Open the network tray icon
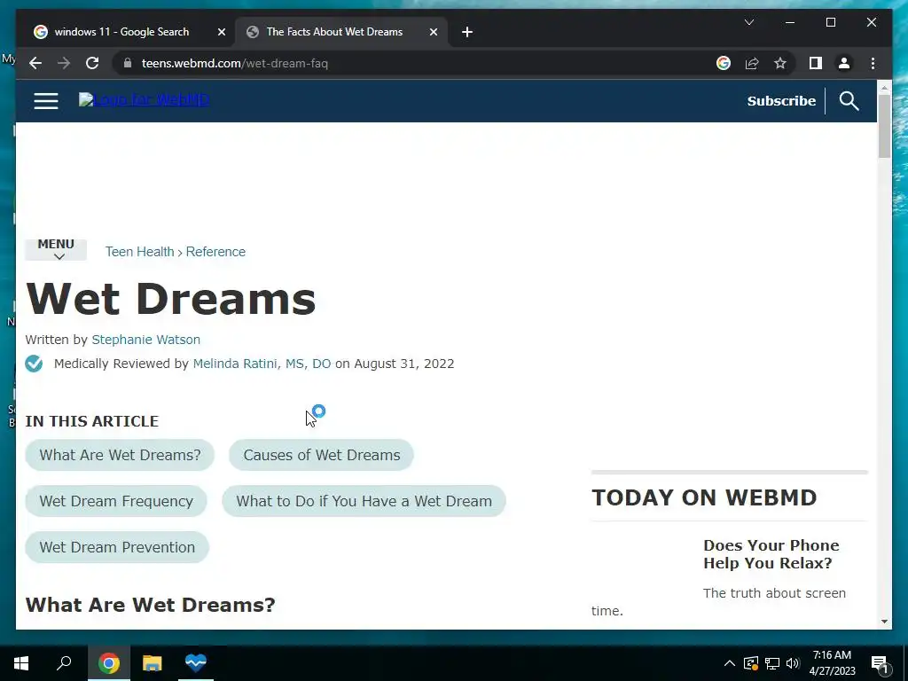 (x=772, y=663)
